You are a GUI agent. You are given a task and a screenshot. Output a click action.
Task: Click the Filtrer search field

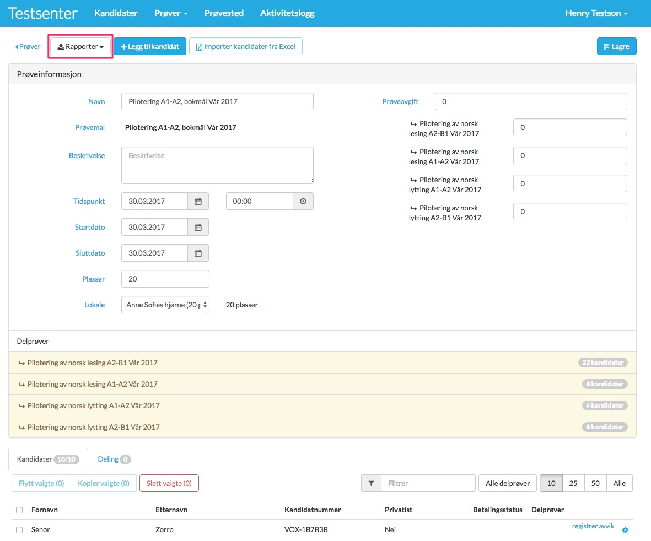pyautogui.click(x=428, y=483)
